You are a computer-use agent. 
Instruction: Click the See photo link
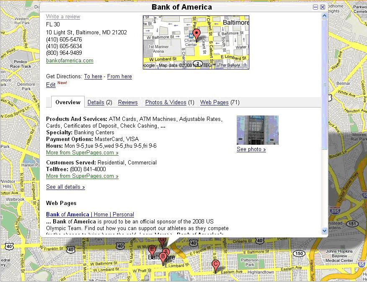251,149
